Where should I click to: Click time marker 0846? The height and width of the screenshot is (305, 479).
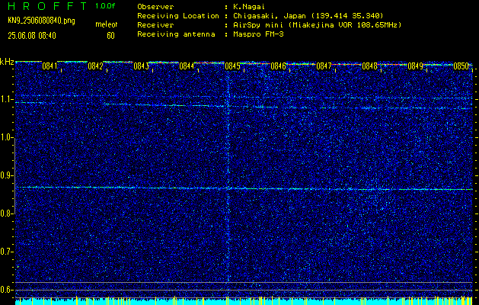[x=278, y=66]
